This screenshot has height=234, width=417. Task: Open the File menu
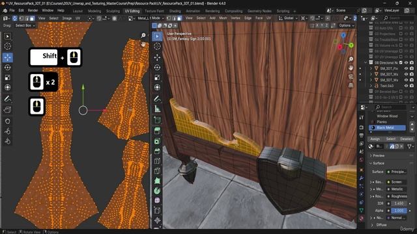(12, 10)
